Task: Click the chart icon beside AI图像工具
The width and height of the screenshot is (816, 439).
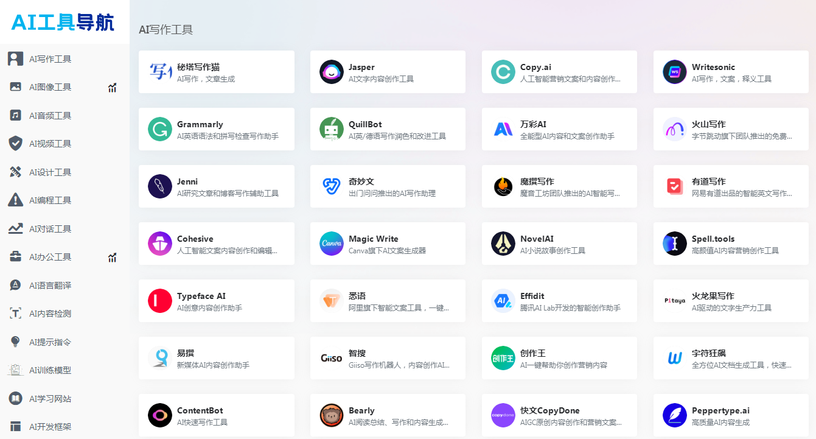Action: (x=112, y=88)
